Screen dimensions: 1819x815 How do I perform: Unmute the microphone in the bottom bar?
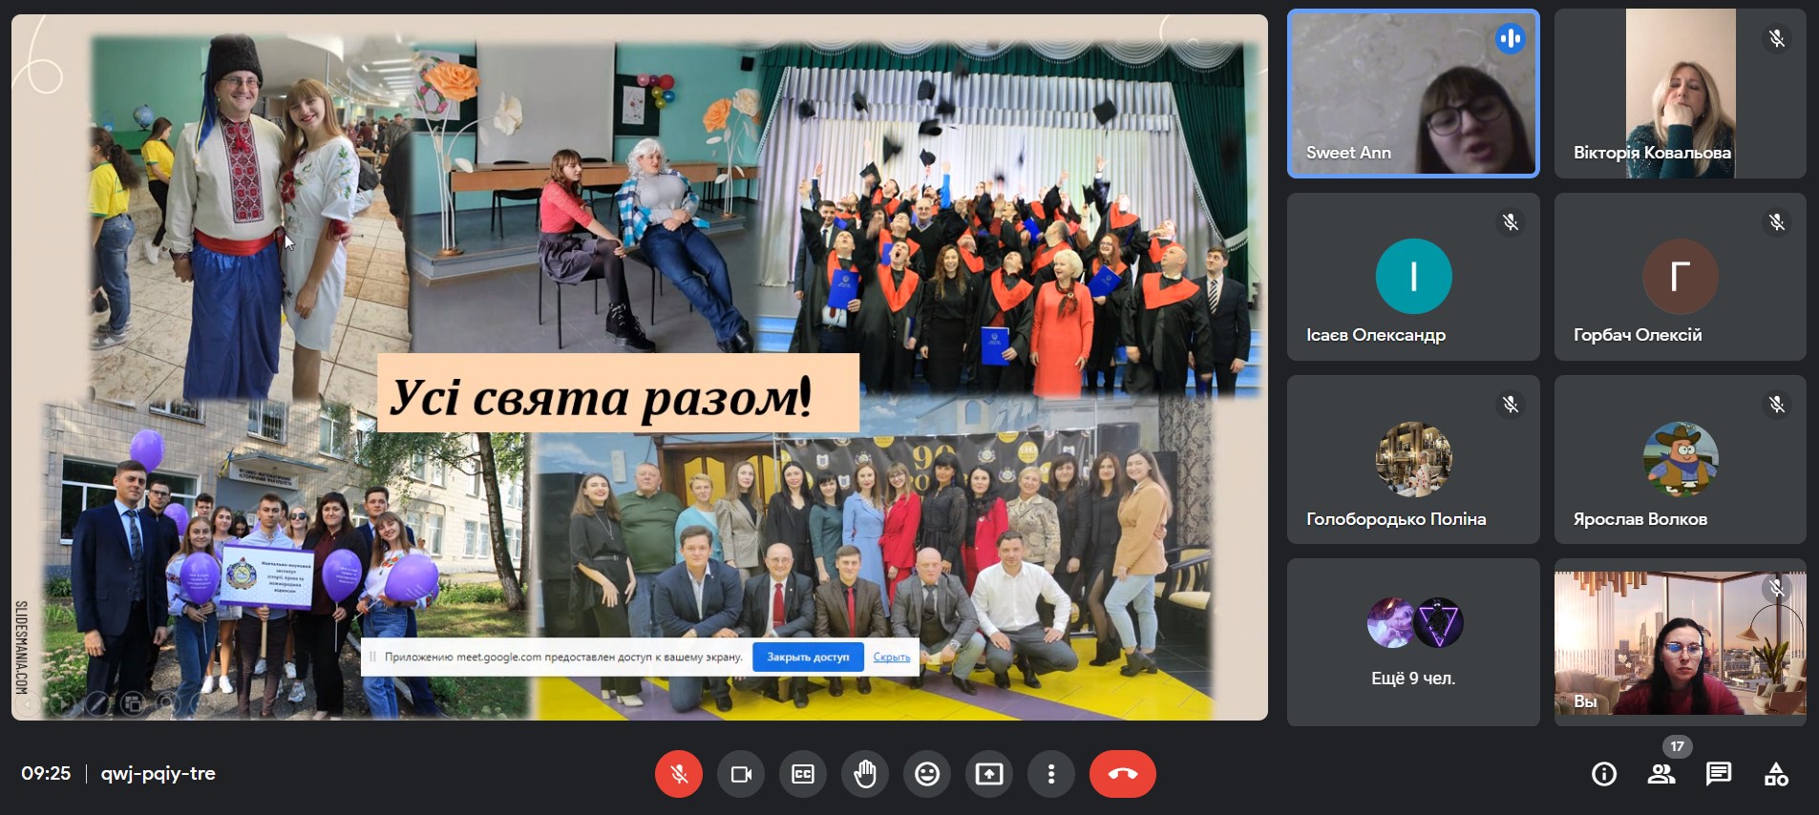[x=678, y=774]
